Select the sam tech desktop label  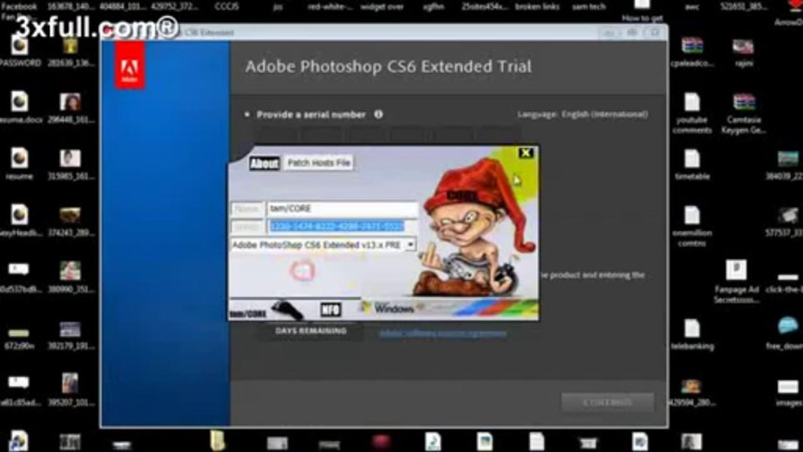[x=589, y=7]
